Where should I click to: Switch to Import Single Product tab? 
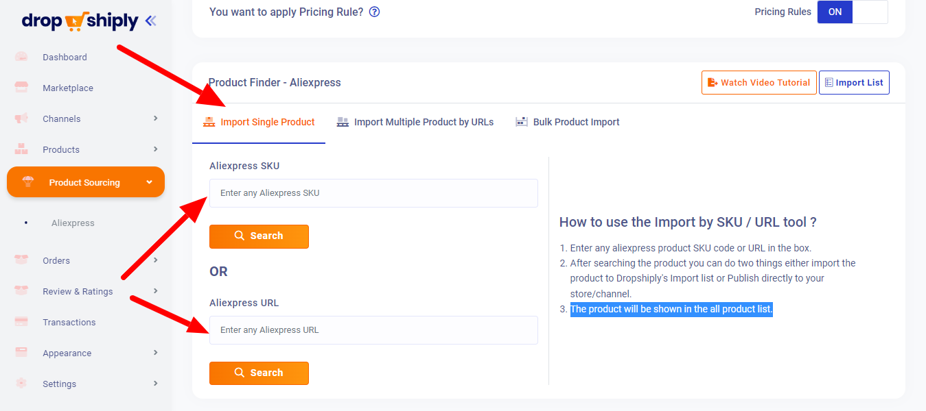tap(259, 123)
